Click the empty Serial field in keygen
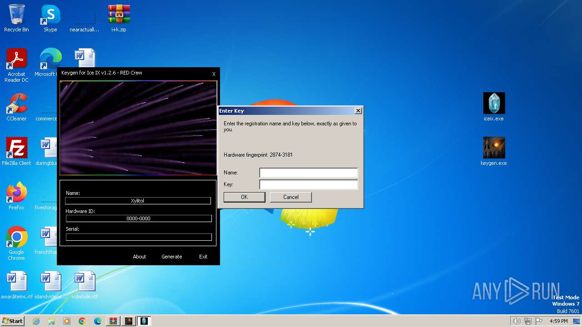The width and height of the screenshot is (582, 327). coord(139,237)
